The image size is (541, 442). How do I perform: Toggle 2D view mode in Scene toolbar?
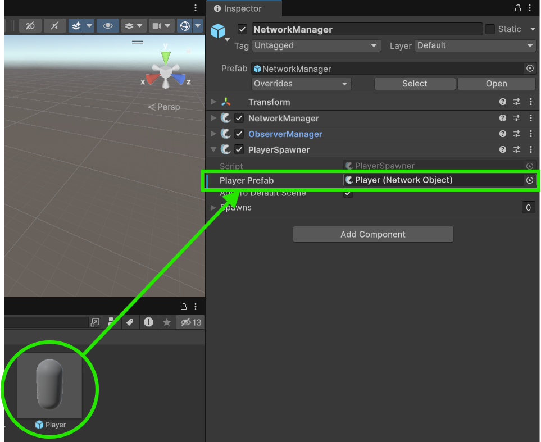coord(30,26)
